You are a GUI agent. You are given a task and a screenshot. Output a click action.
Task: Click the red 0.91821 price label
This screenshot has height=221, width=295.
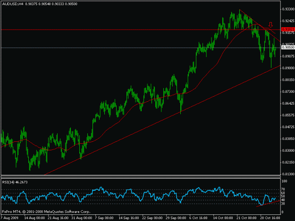pyautogui.click(x=288, y=29)
